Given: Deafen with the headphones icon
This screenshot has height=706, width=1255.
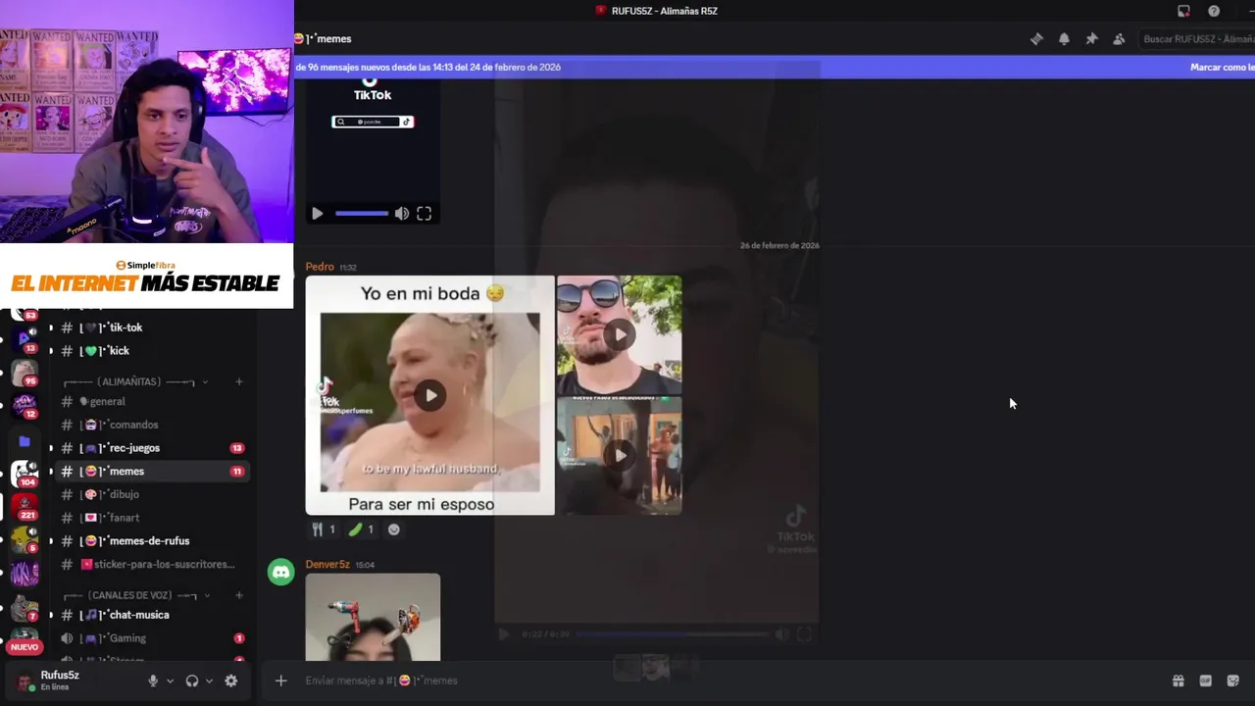Looking at the screenshot, I should click(192, 681).
